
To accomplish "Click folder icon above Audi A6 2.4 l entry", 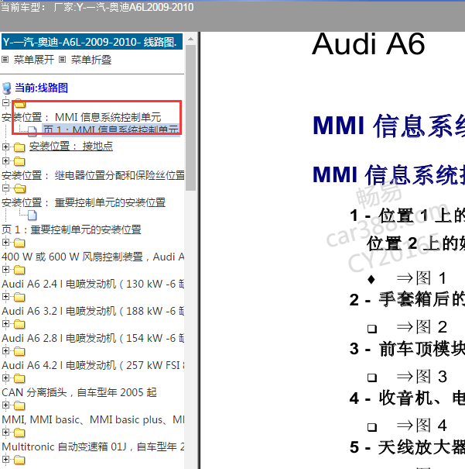I will pos(19,270).
